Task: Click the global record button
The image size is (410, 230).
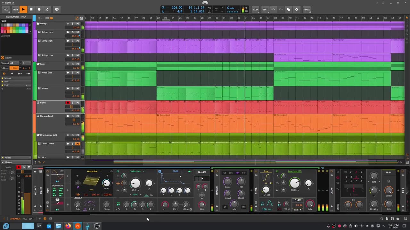Action: pos(39,10)
